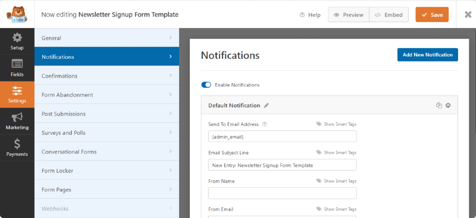476x218 pixels.
Task: Select Notifications settings section
Action: tap(107, 56)
